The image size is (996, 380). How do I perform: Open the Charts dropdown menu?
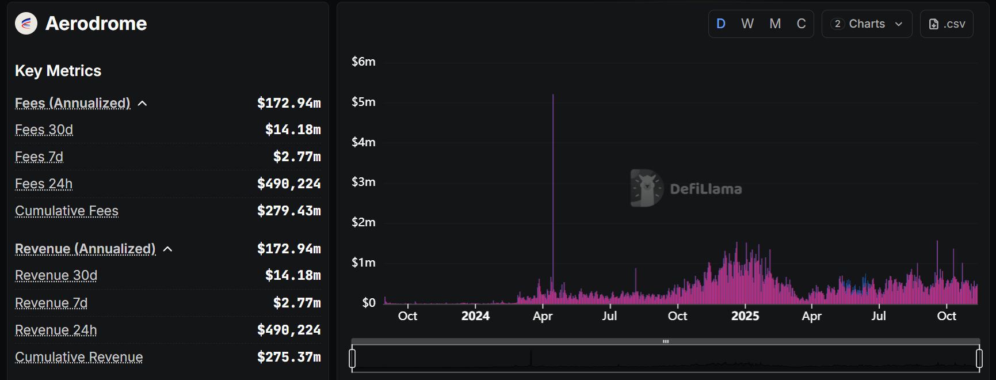coord(867,24)
